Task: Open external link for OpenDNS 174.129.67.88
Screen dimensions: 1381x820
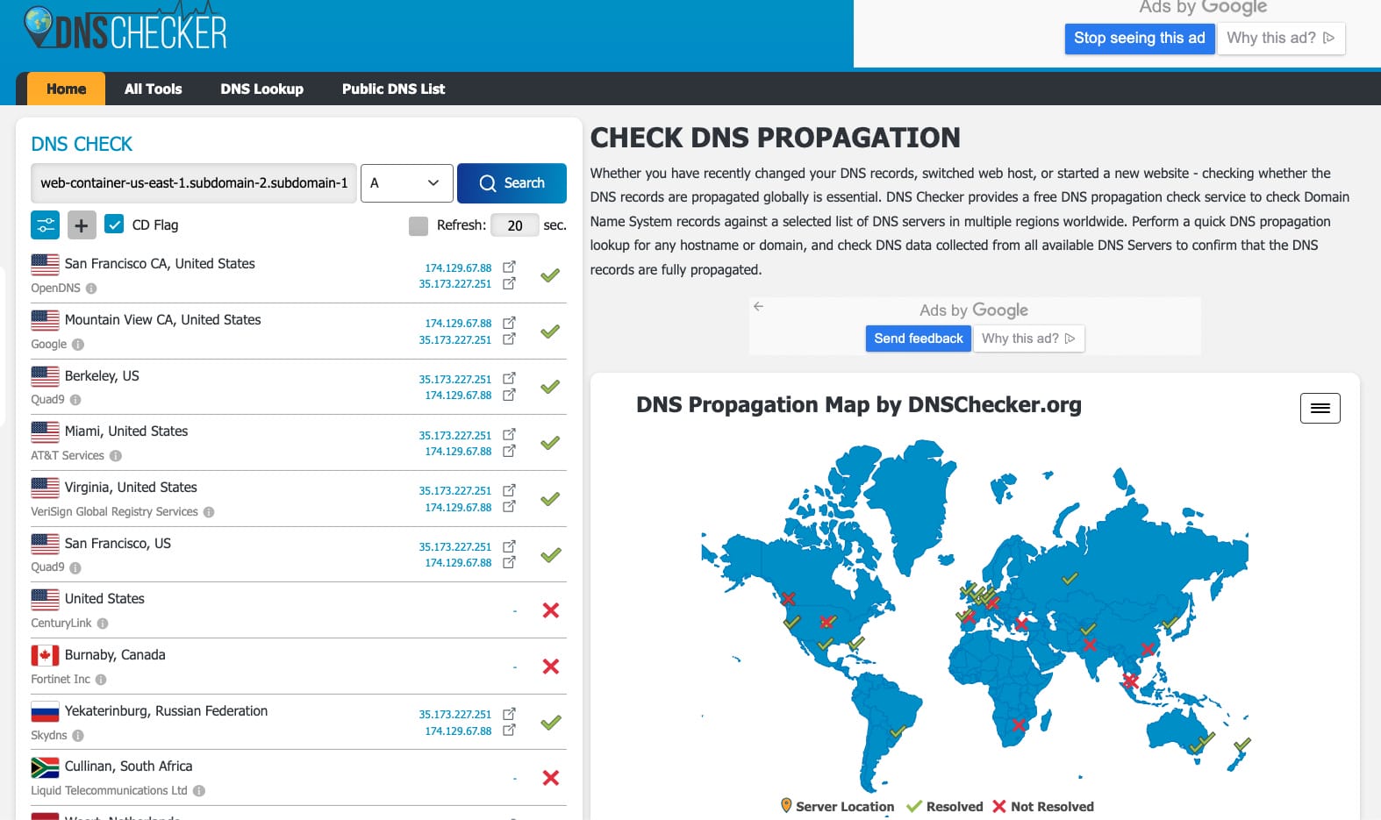Action: (x=509, y=267)
